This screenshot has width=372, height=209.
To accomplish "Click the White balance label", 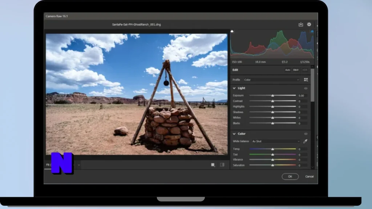I will 241,141.
